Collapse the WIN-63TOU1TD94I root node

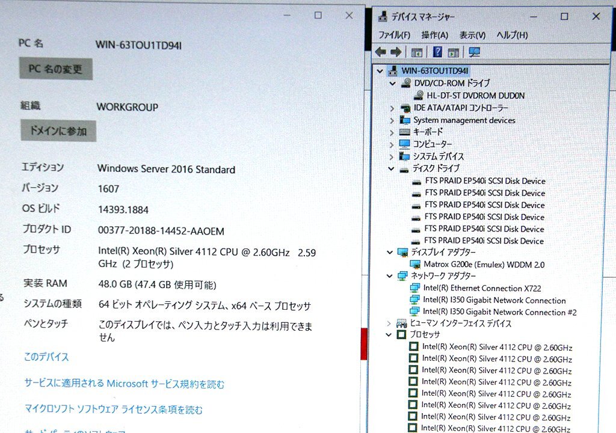coord(380,71)
